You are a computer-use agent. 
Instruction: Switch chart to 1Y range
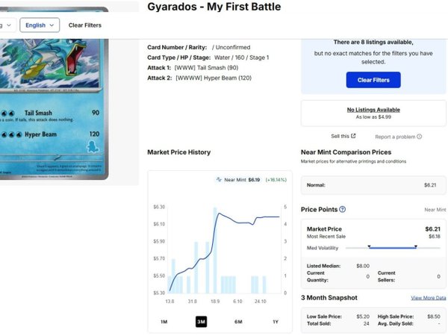tap(276, 322)
